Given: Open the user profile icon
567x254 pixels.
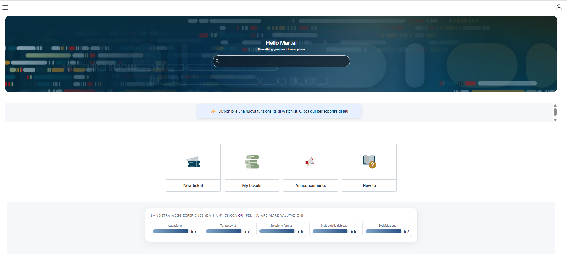Looking at the screenshot, I should (x=559, y=7).
